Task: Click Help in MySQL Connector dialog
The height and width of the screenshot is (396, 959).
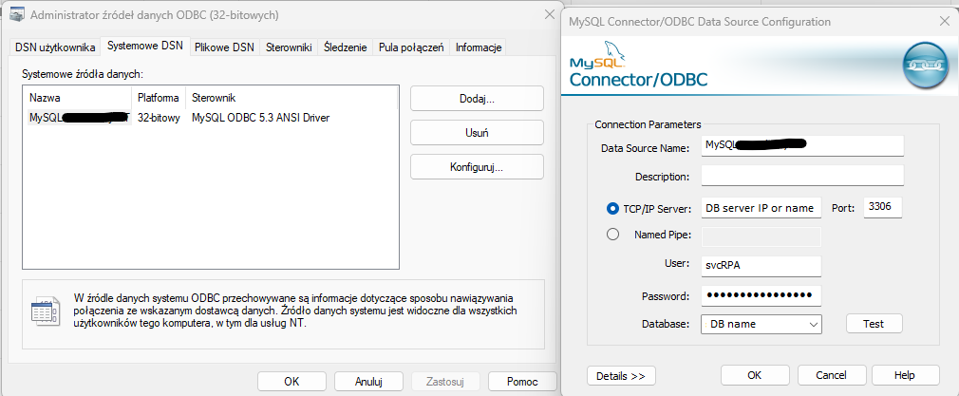Action: (905, 375)
